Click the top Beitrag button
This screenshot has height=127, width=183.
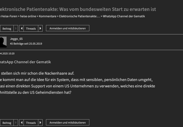pyautogui.click(x=7, y=28)
